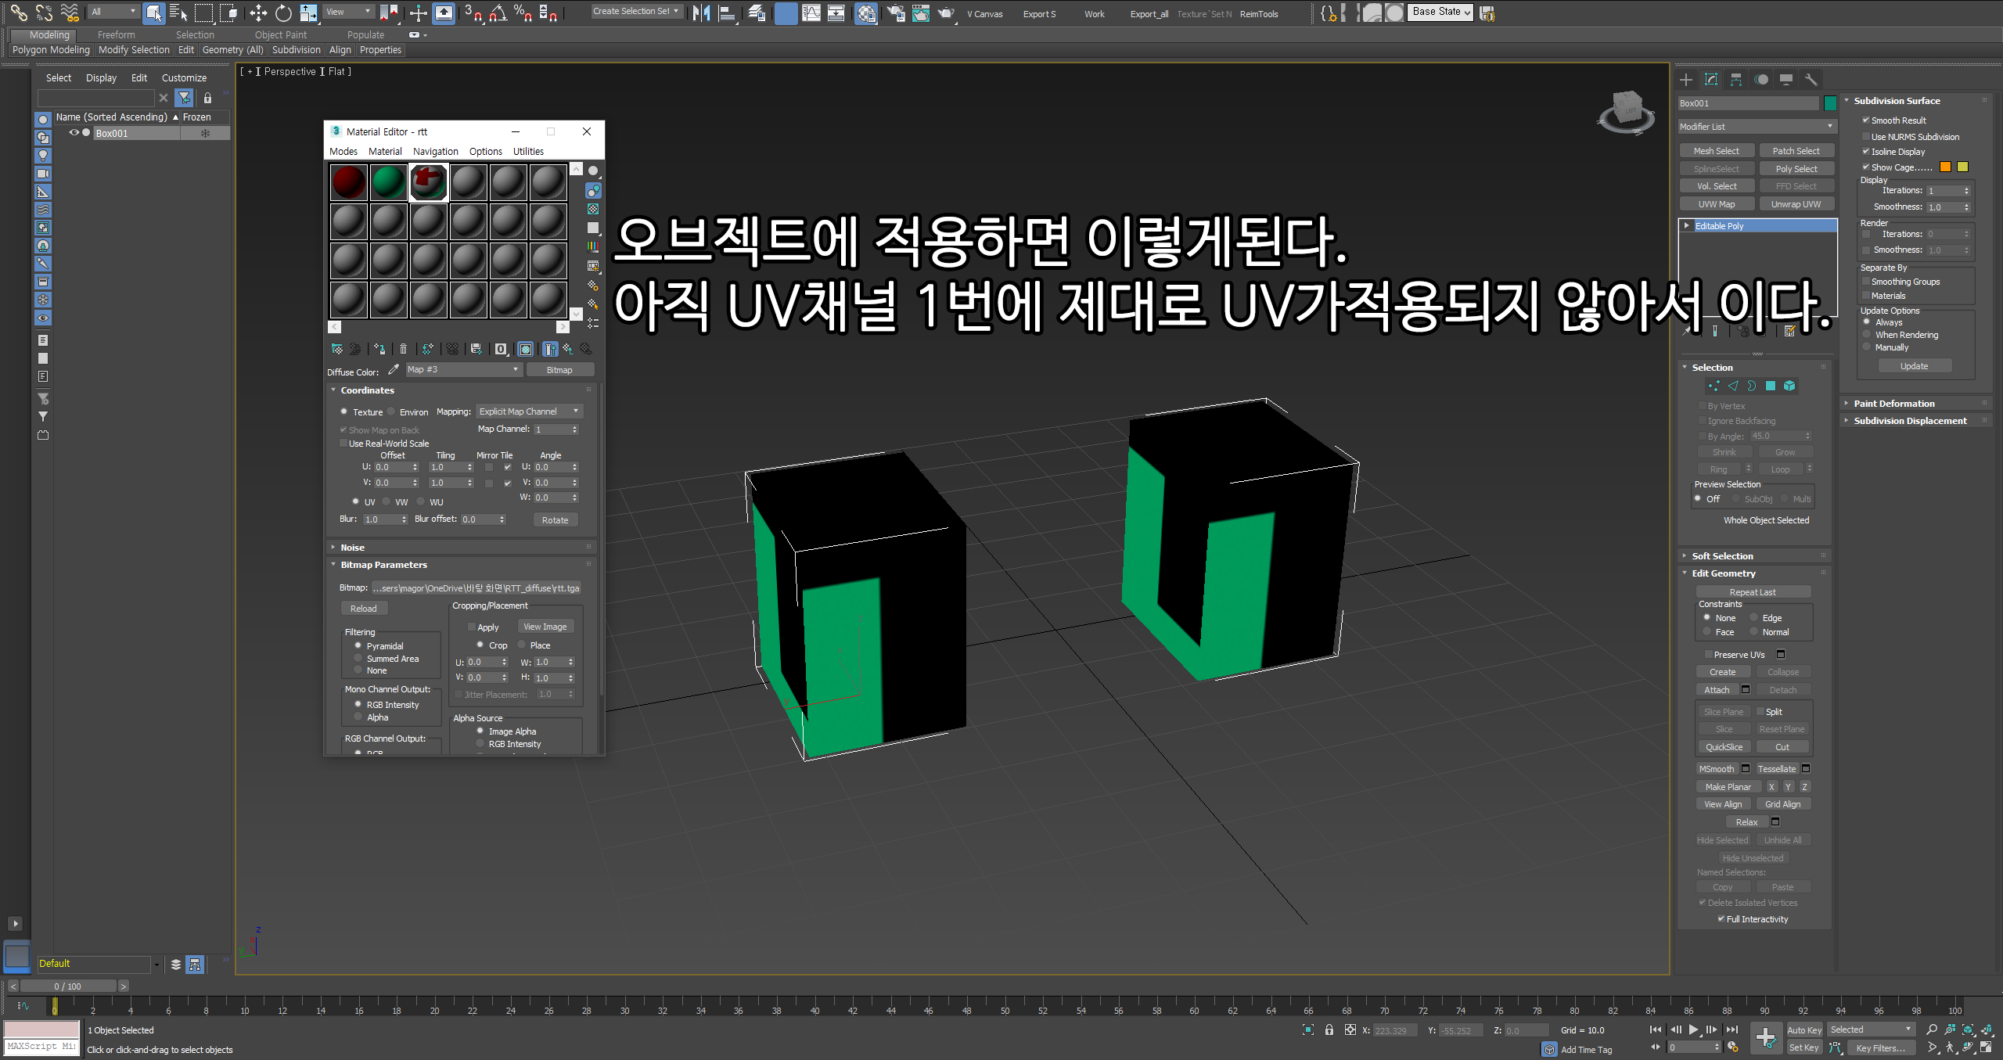Pick map with the eyedropper icon

[394, 369]
